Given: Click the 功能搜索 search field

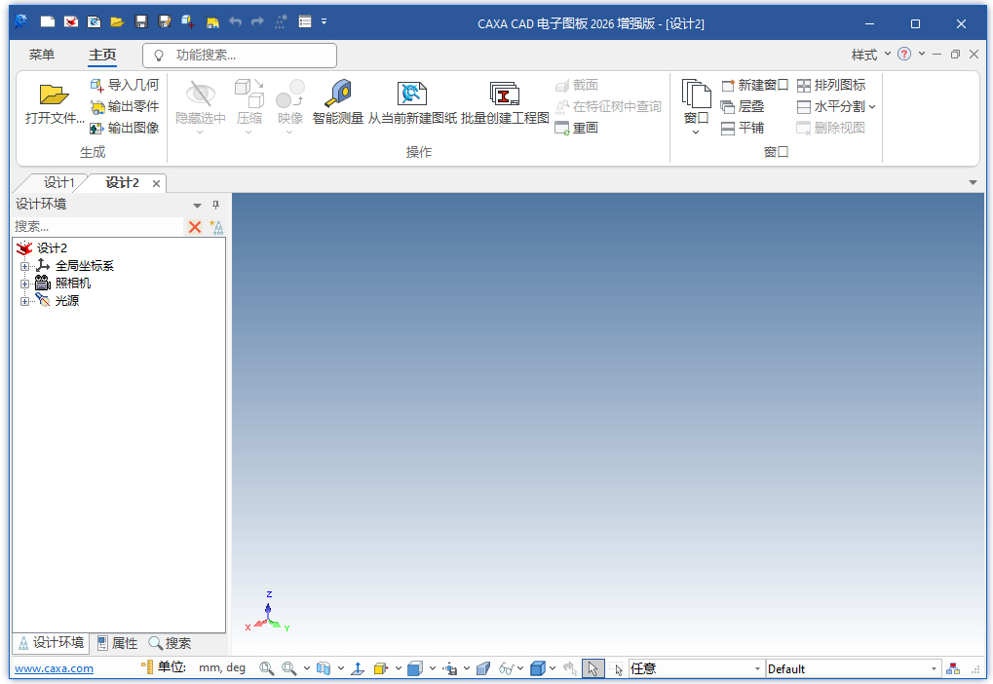Looking at the screenshot, I should [240, 56].
